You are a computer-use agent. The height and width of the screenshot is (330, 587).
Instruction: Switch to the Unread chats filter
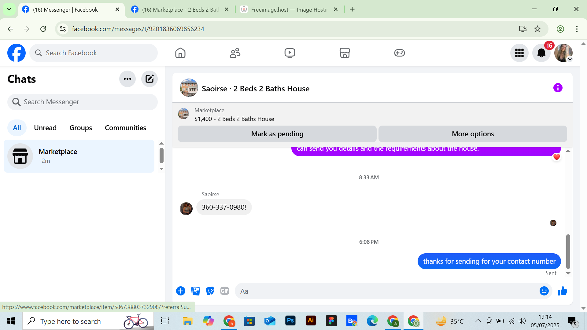point(45,128)
